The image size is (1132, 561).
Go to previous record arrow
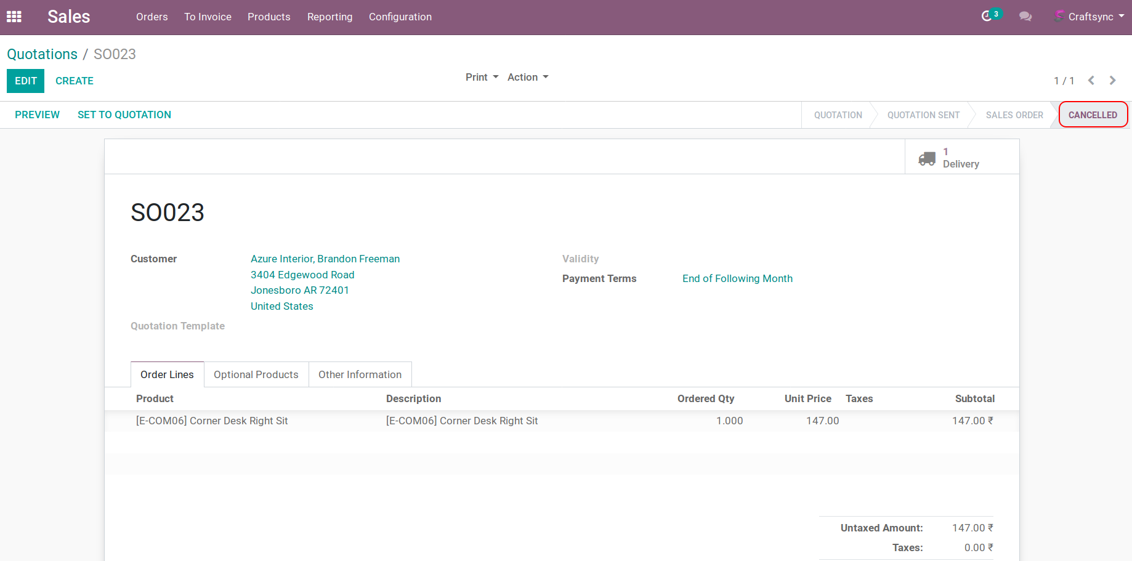click(x=1091, y=81)
